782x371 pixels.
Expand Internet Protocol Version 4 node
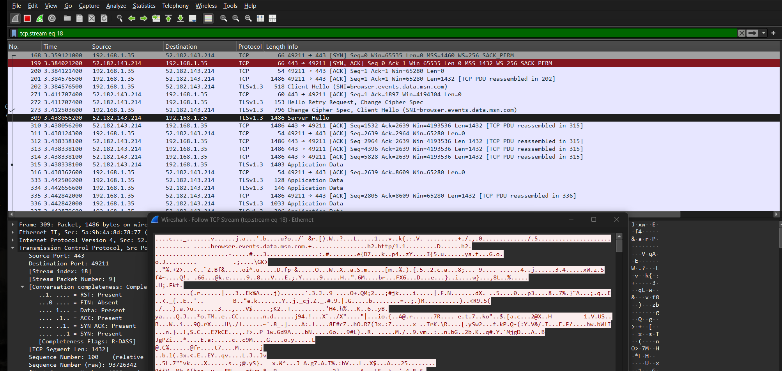coord(13,240)
